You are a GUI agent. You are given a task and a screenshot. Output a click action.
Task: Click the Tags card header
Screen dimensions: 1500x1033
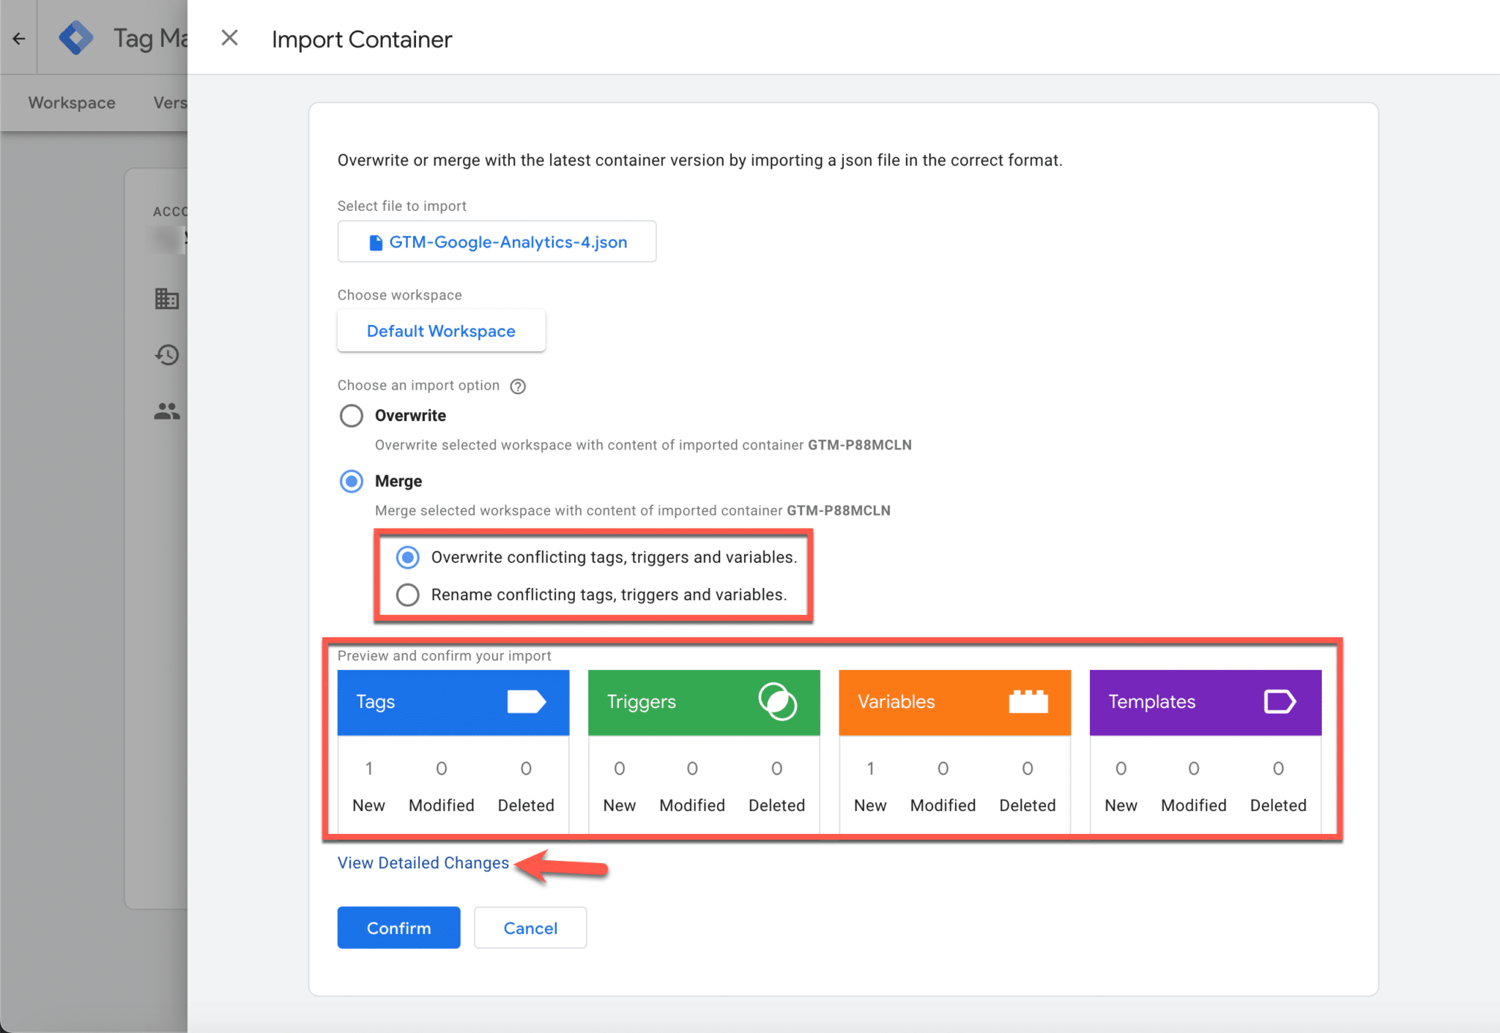(x=453, y=702)
